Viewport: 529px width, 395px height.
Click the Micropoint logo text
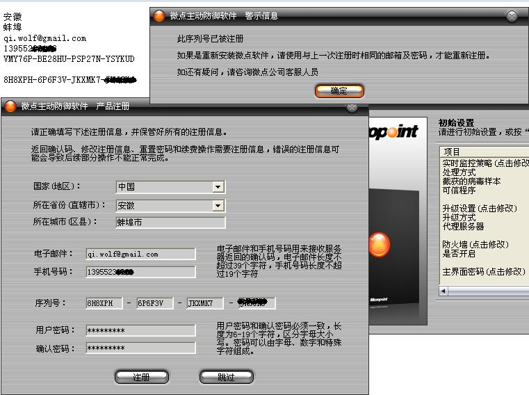click(x=393, y=132)
